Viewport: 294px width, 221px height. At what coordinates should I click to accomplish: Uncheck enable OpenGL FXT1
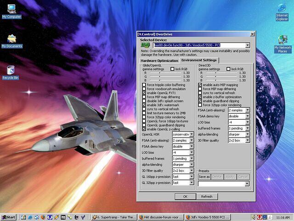[x=144, y=93]
